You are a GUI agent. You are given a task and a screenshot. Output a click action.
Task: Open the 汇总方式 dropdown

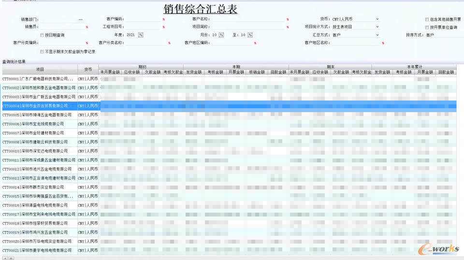tap(377, 35)
